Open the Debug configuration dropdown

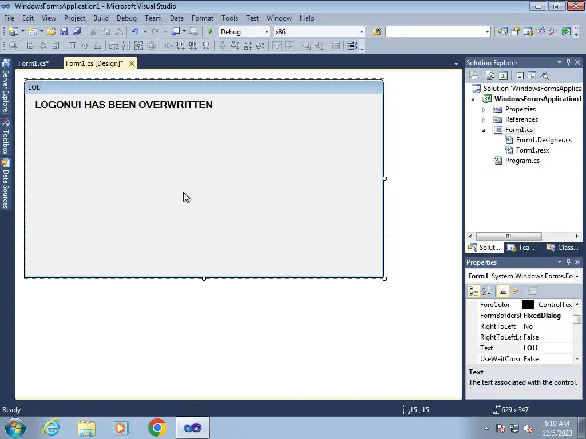(267, 32)
